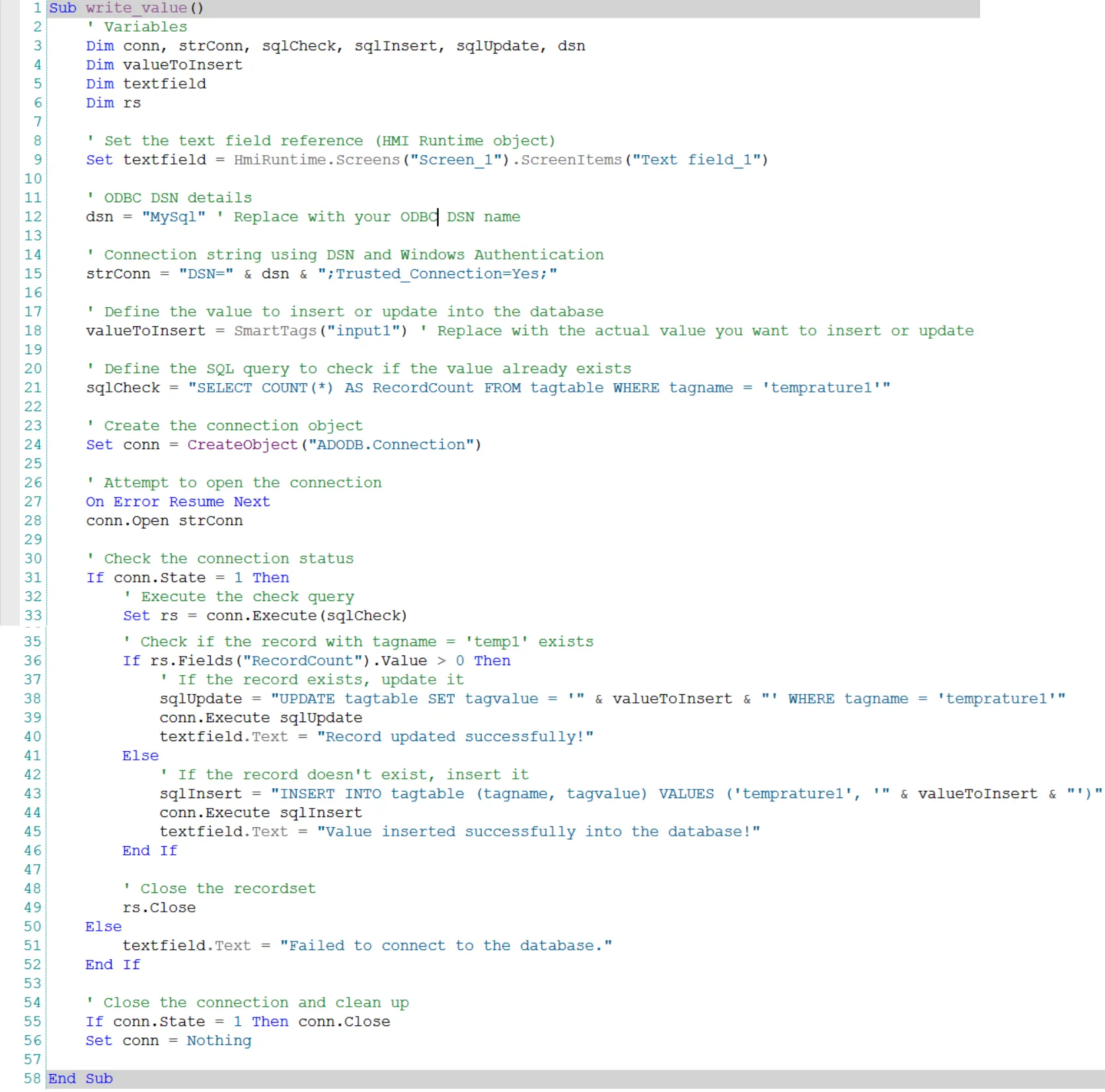The width and height of the screenshot is (1105, 1092).
Task: Click the Set conn = Nothing line
Action: pyautogui.click(x=169, y=1040)
